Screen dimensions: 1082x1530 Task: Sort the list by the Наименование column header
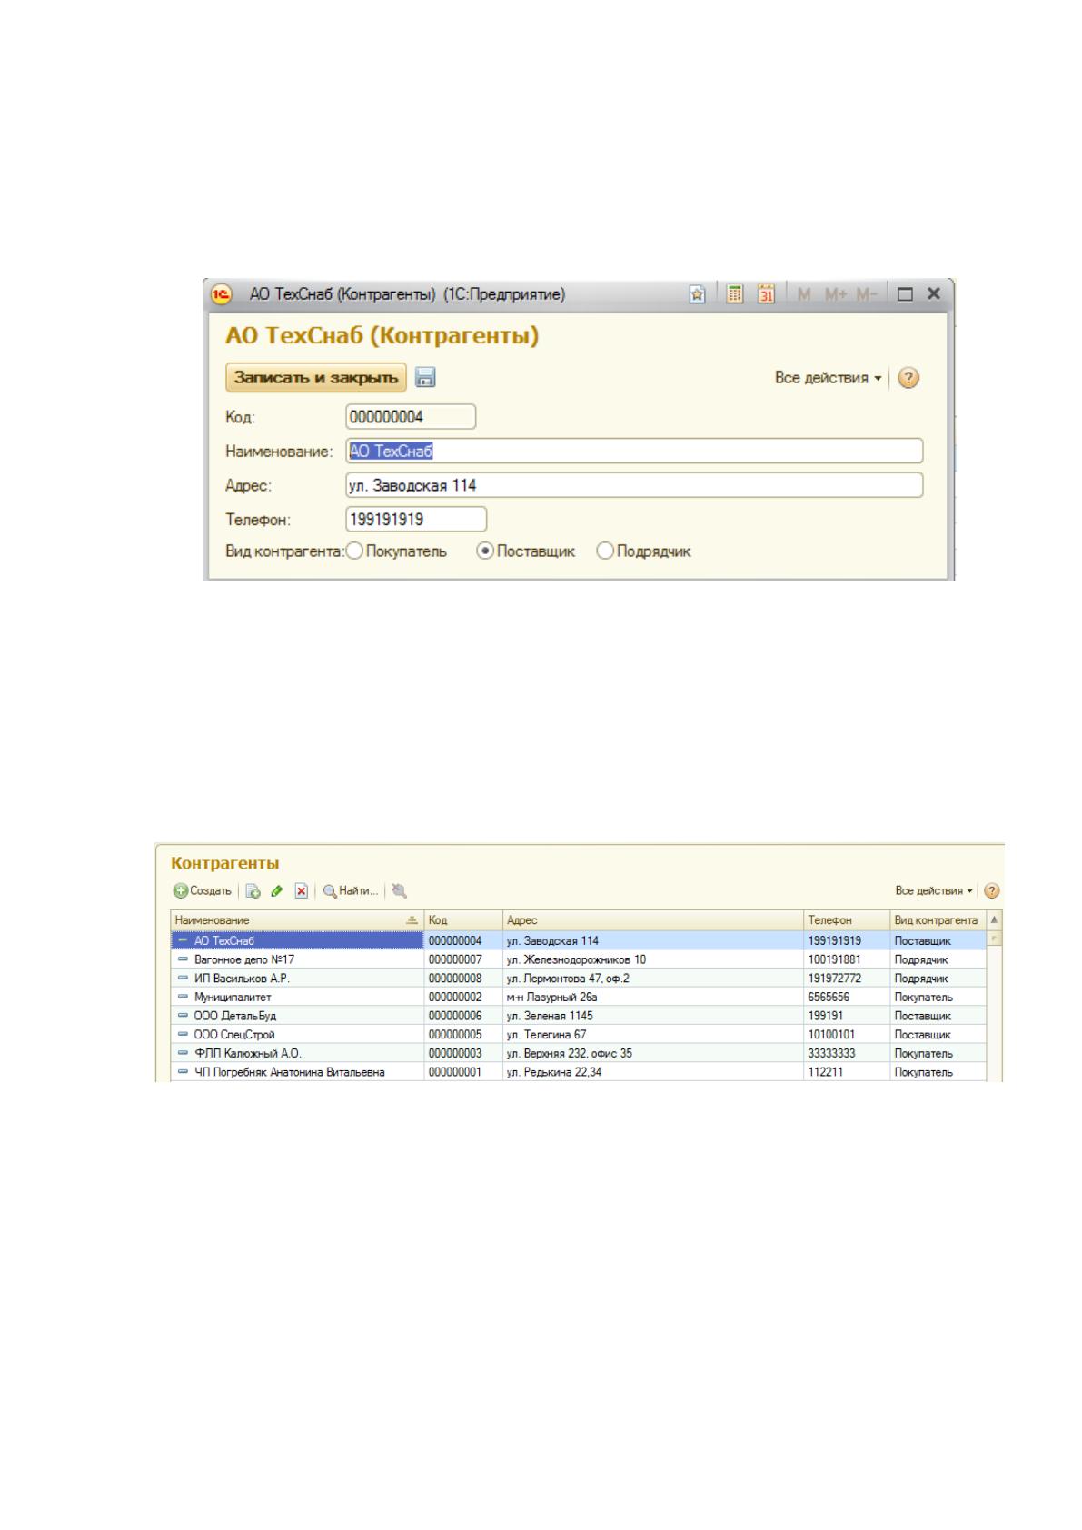(x=297, y=920)
